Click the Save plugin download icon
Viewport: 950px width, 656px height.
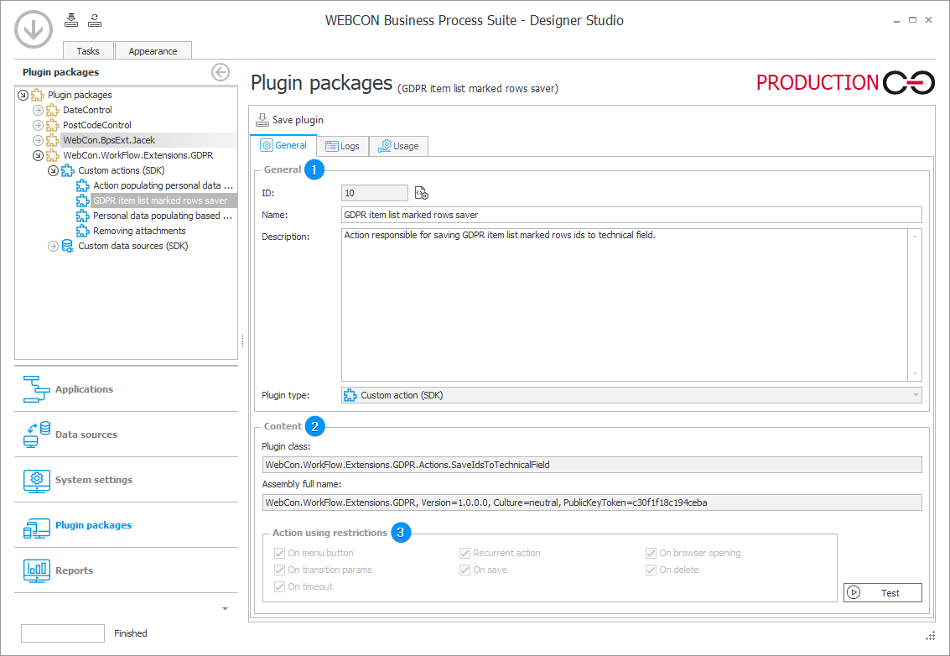coord(262,119)
